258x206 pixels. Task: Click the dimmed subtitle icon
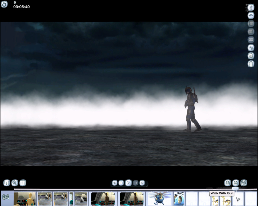251,39
